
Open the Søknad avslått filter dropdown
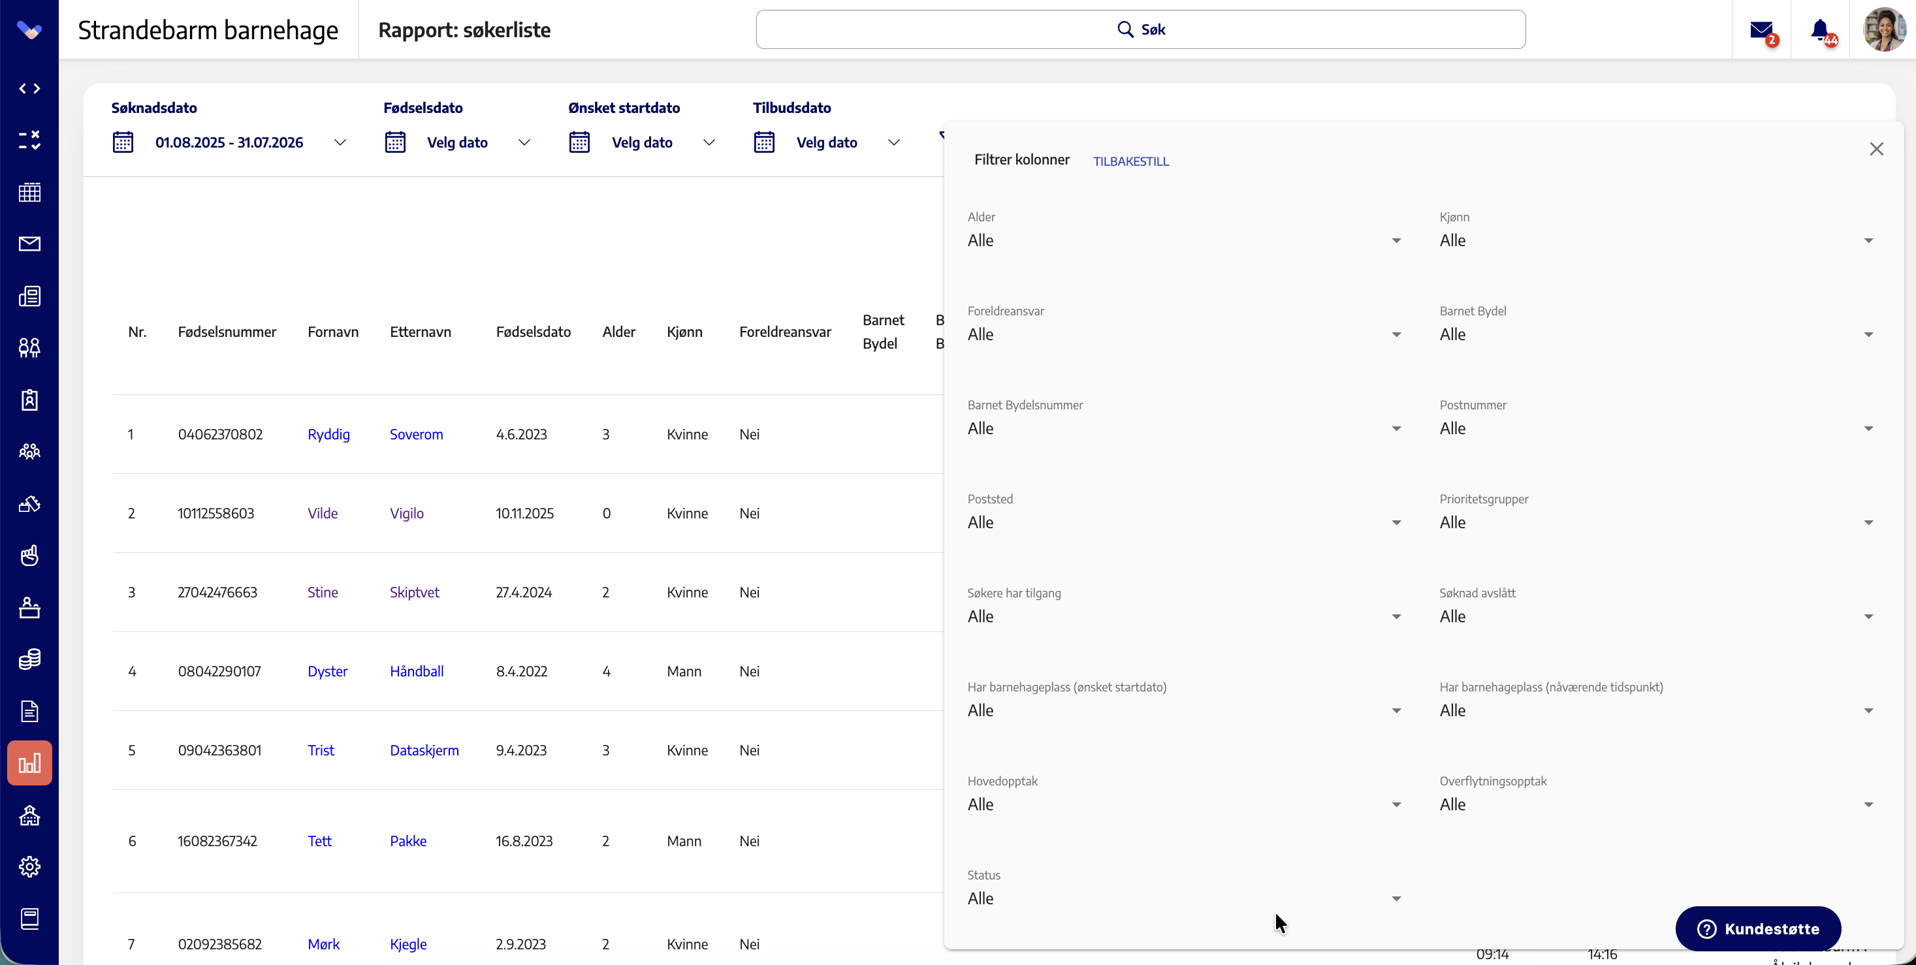click(1656, 616)
